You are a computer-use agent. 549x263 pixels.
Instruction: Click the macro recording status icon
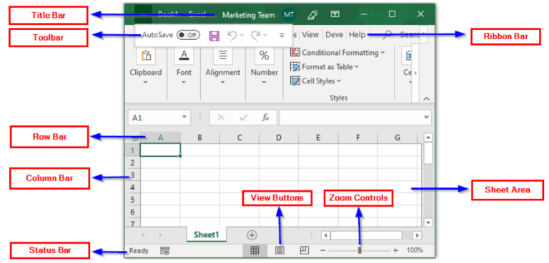click(x=165, y=251)
